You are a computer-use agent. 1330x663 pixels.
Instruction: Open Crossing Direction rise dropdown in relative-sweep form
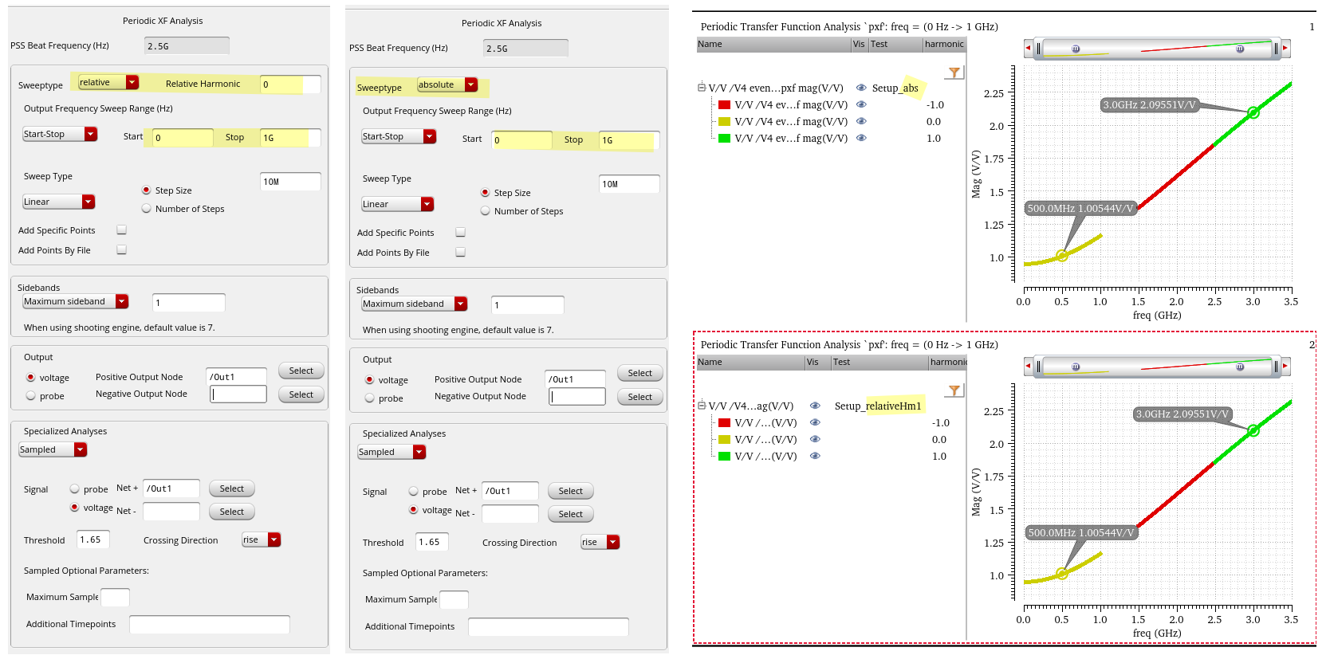click(262, 539)
